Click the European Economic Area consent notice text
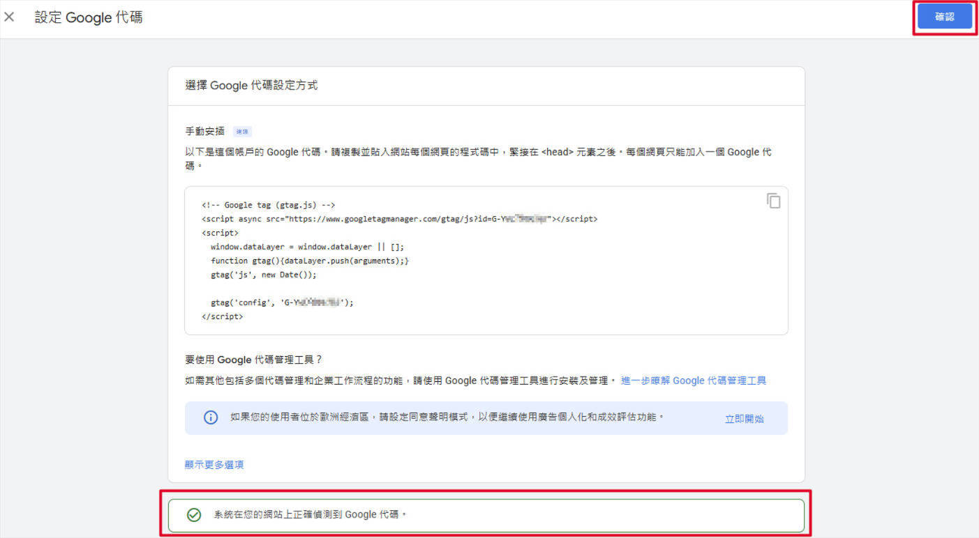Screen dimensions: 979x538 (447, 417)
